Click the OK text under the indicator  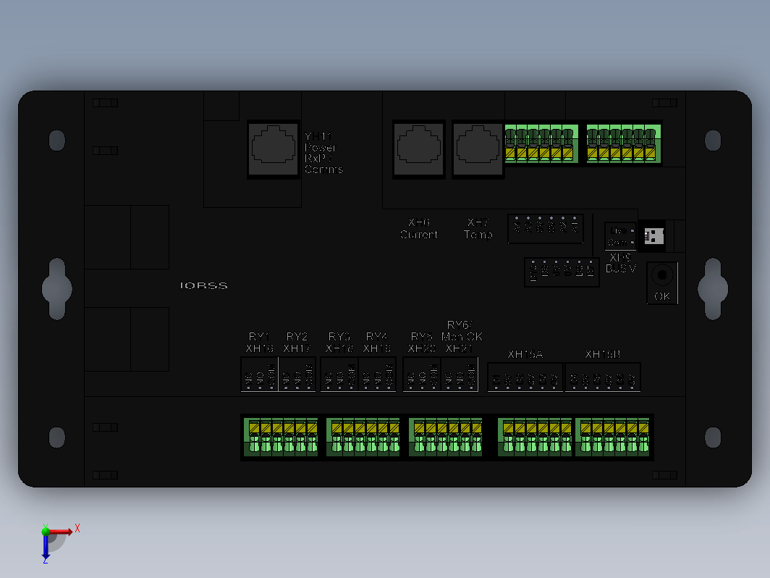click(x=662, y=296)
